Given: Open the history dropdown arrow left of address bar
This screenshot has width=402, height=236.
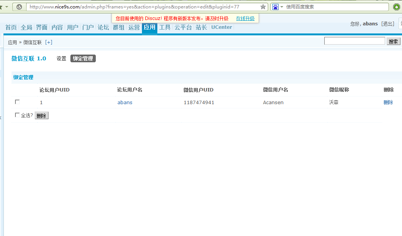Looking at the screenshot, I should click(7, 7).
